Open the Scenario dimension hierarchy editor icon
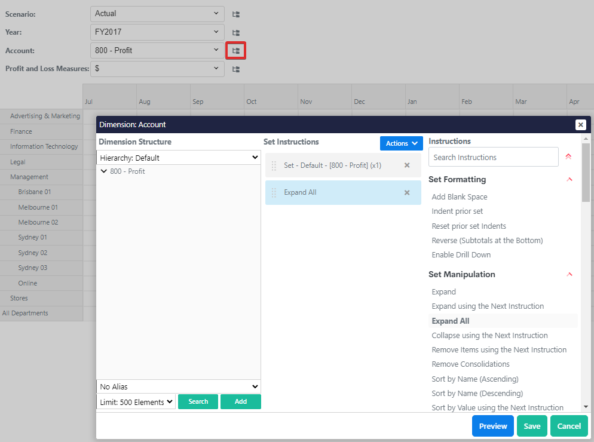Screen dimensions: 594x442 click(x=235, y=14)
